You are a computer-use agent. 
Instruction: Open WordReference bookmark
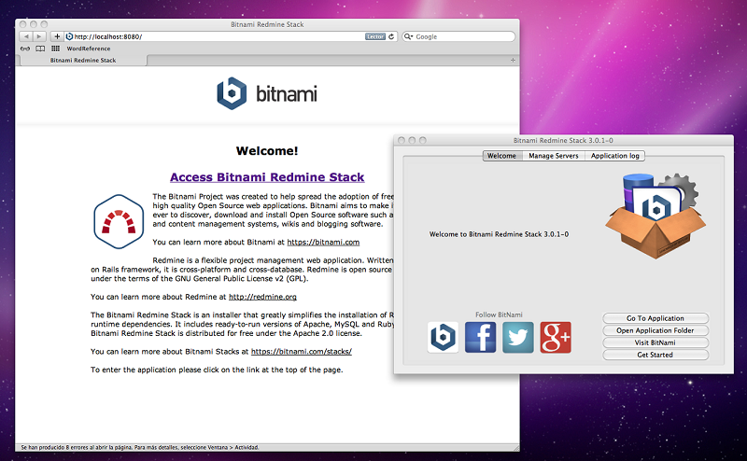coord(89,49)
